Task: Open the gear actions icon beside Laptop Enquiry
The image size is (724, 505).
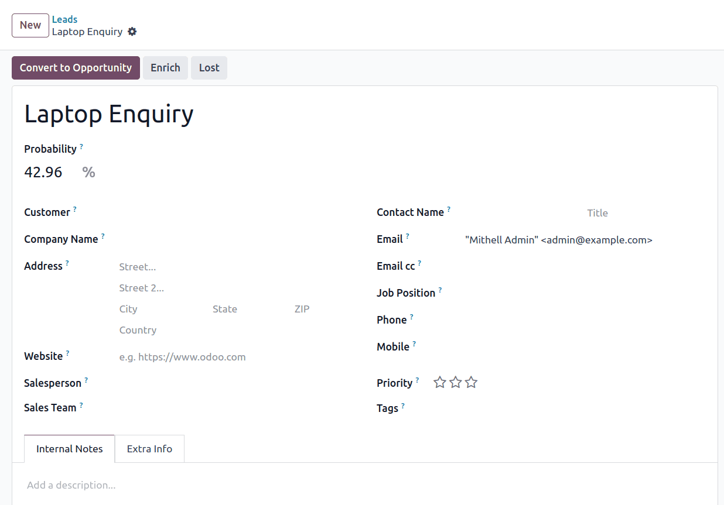Action: click(132, 32)
